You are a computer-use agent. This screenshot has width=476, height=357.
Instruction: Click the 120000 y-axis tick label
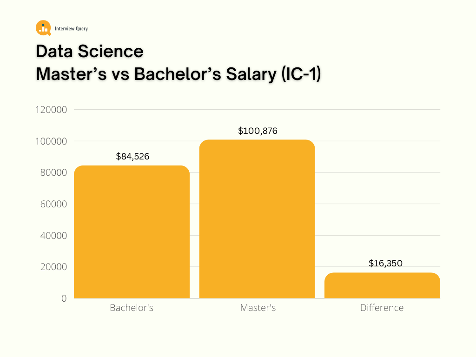pyautogui.click(x=52, y=110)
